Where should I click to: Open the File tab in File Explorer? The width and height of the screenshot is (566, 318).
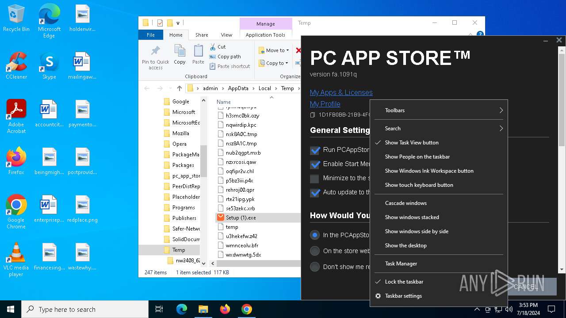[x=151, y=35]
